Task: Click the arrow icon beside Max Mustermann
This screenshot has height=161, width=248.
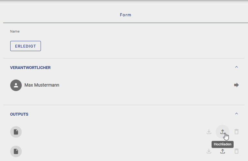Action: pos(236,85)
